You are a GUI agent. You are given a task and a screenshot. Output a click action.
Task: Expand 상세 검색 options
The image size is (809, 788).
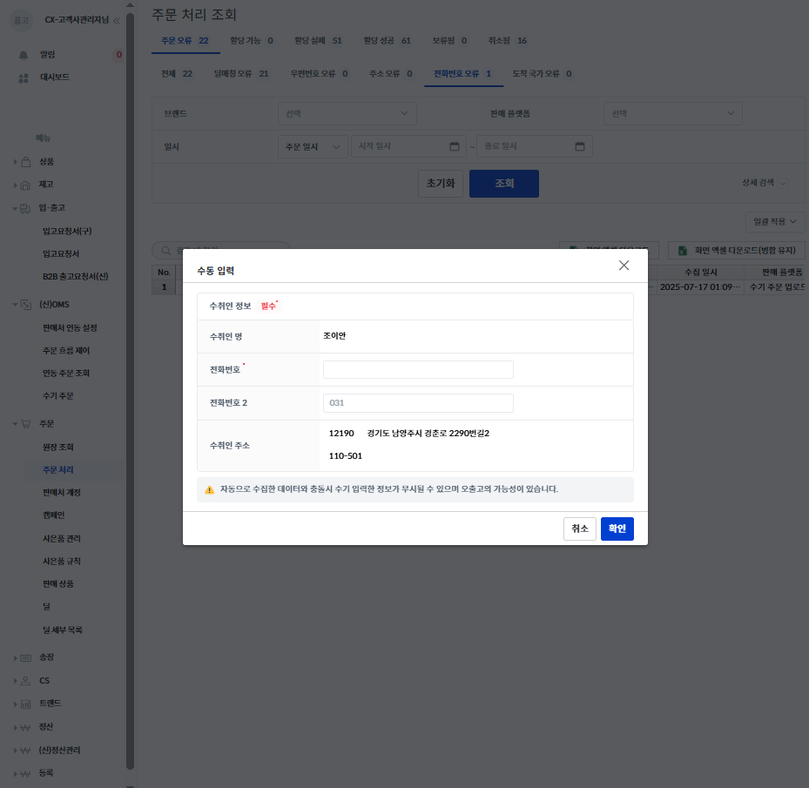[764, 183]
